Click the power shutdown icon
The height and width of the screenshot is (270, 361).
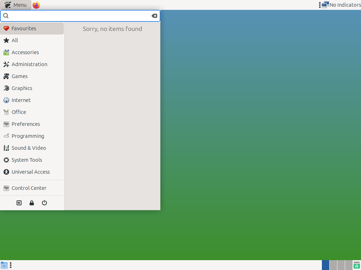coord(44,203)
